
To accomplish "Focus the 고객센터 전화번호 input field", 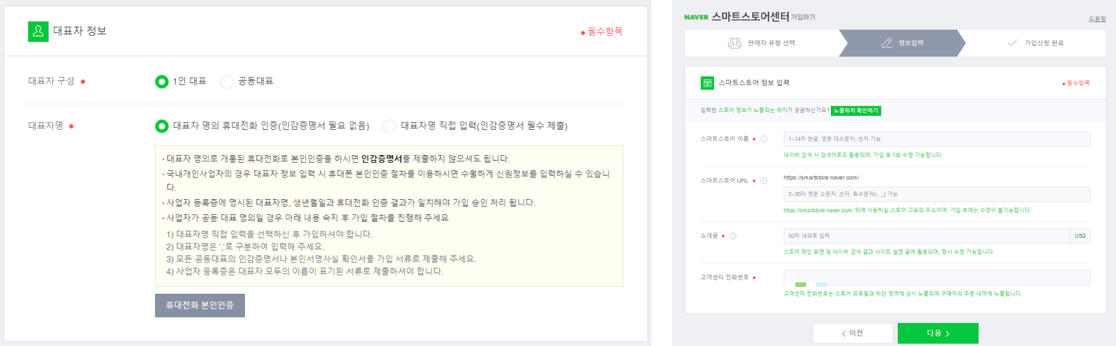I will pyautogui.click(x=937, y=278).
